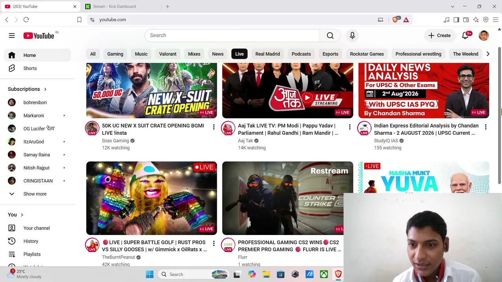The image size is (502, 282).
Task: Expand the Subscriptions section chevron
Action: [45, 89]
